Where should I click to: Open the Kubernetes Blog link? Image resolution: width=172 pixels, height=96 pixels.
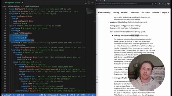(104, 13)
